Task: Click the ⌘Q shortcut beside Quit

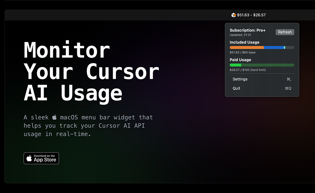Action: pos(288,88)
